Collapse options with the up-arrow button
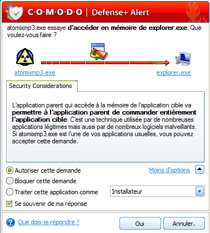Screen dimensions: 210x233 pyautogui.click(x=199, y=169)
